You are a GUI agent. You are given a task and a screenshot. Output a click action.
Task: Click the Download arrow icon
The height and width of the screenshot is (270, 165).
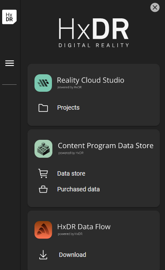click(x=43, y=255)
